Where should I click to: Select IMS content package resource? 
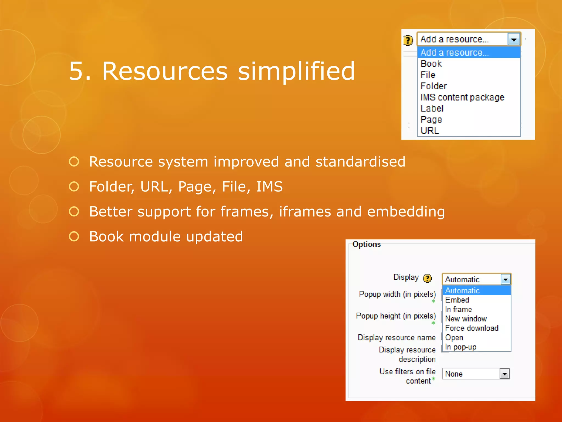469,97
